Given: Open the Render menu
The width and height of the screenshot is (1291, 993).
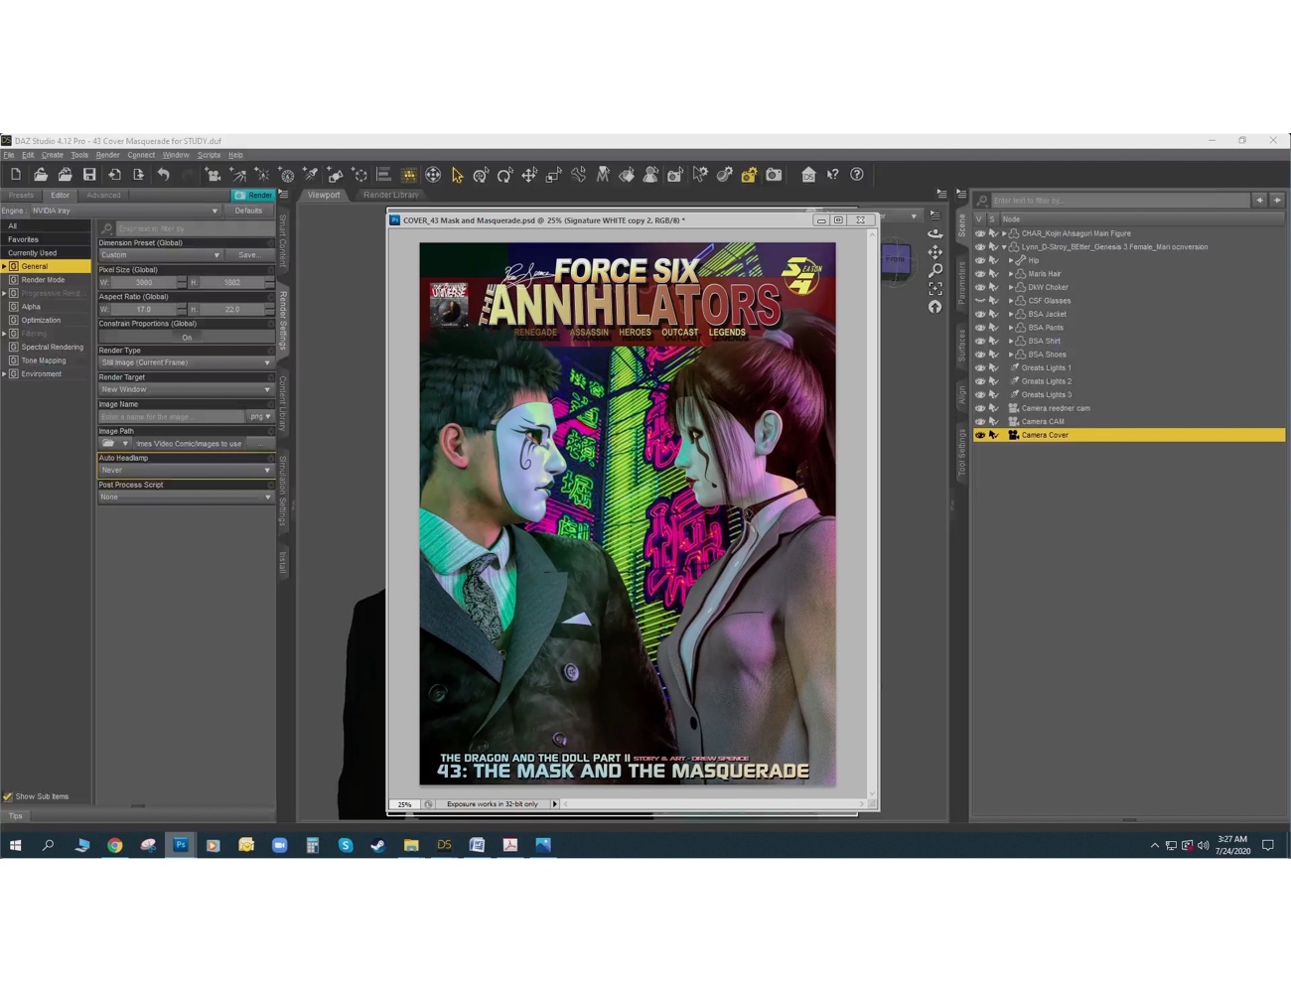Looking at the screenshot, I should (107, 155).
